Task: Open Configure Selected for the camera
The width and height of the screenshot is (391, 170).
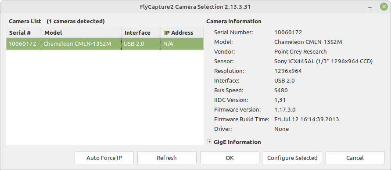Action: point(292,158)
